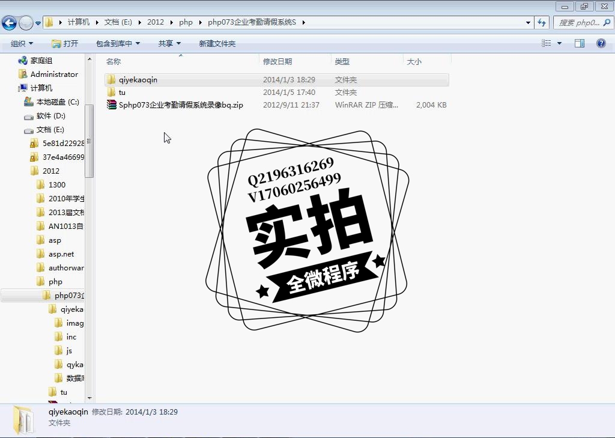Click file name Sphp073企业考勤请假系统录像bq.zip
The width and height of the screenshot is (615, 438).
181,105
